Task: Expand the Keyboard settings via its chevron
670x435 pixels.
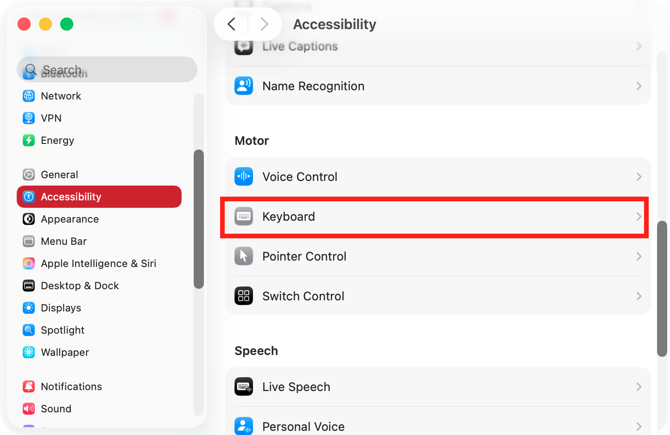Action: [x=639, y=216]
